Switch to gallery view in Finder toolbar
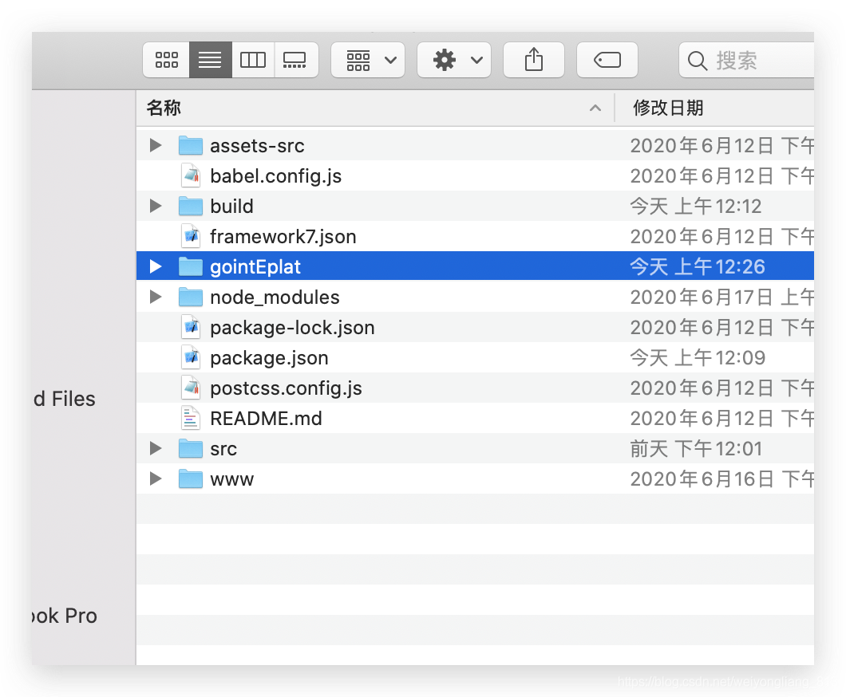Screen dimensions: 846x697 pos(295,60)
